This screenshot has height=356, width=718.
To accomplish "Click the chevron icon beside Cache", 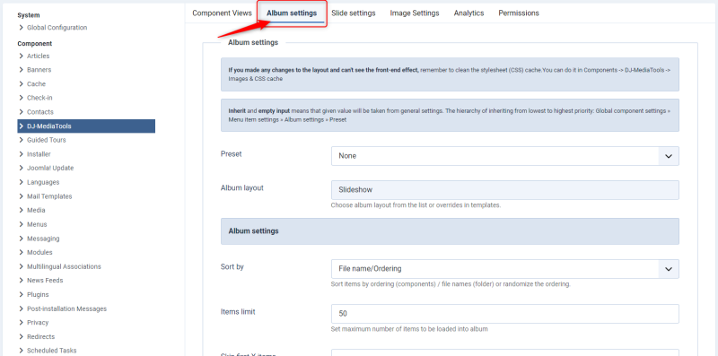I will pos(21,84).
